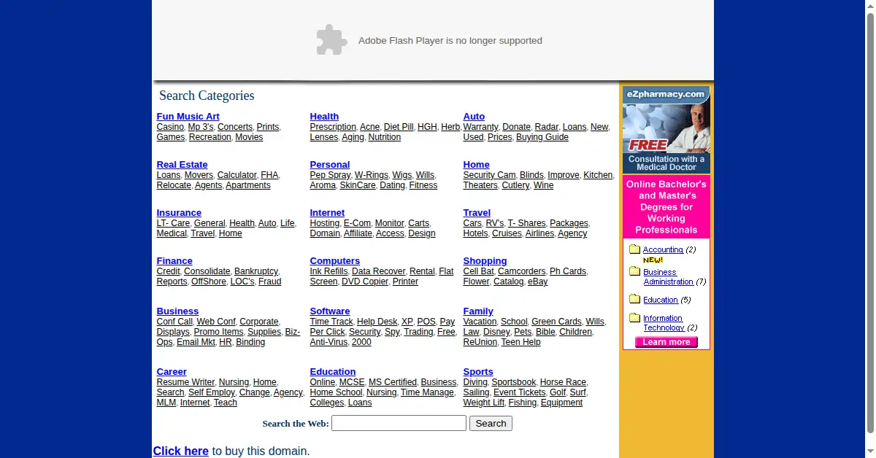The height and width of the screenshot is (458, 876).
Task: Click the Security Cam link
Action: [489, 175]
